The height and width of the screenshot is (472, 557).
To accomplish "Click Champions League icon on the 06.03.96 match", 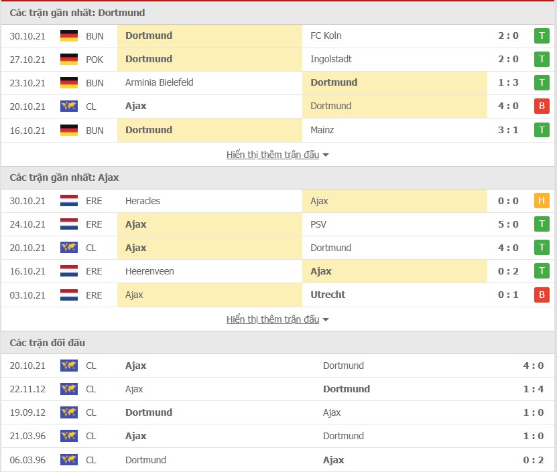I will 68,460.
